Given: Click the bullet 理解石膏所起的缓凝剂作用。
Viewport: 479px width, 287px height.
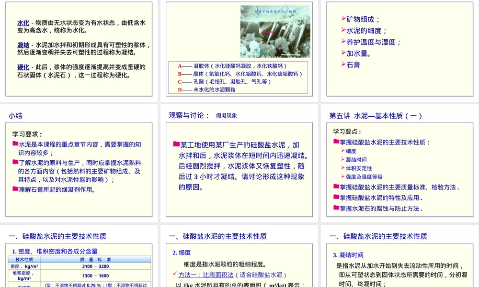Looking at the screenshot, I should tap(55, 189).
